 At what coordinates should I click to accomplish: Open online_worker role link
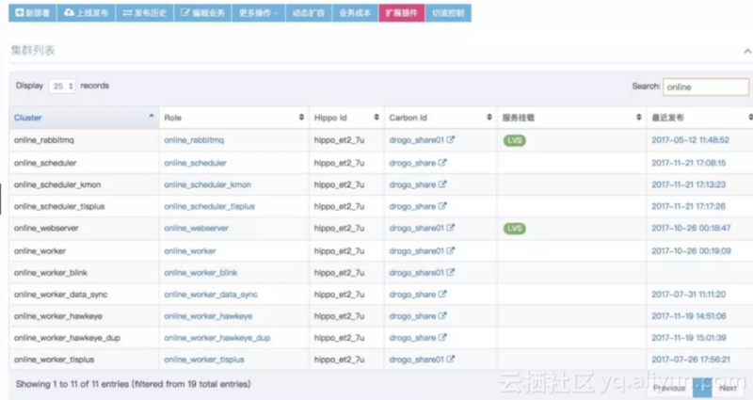pos(190,250)
